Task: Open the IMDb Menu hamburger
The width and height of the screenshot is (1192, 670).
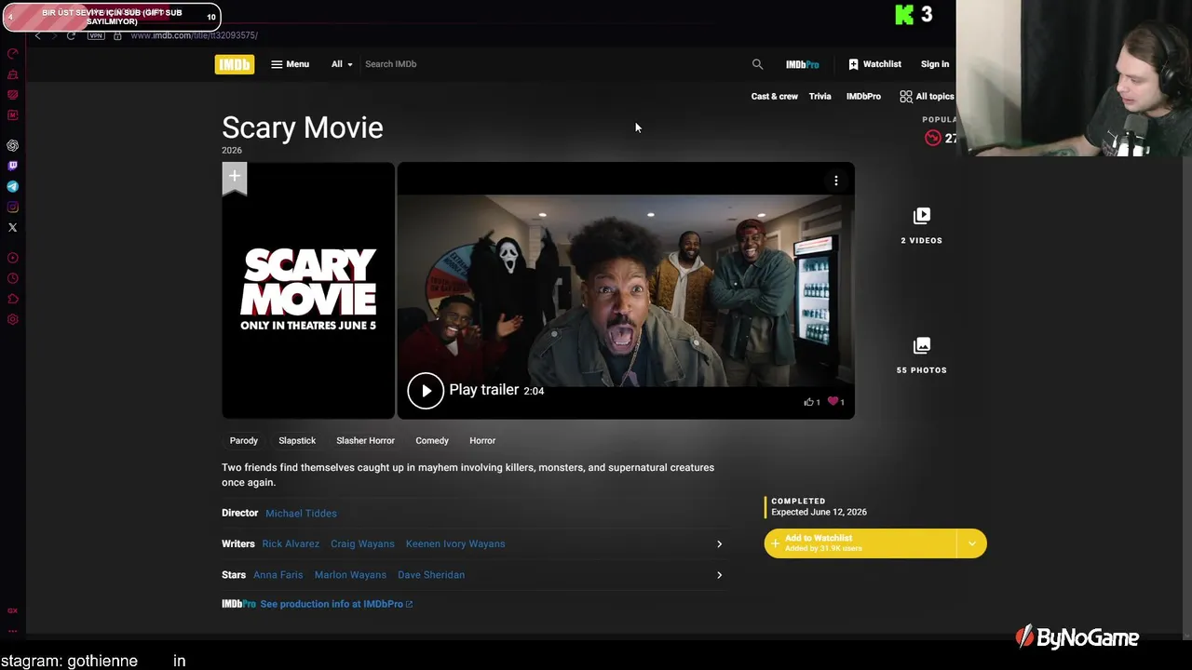Action: [291, 64]
